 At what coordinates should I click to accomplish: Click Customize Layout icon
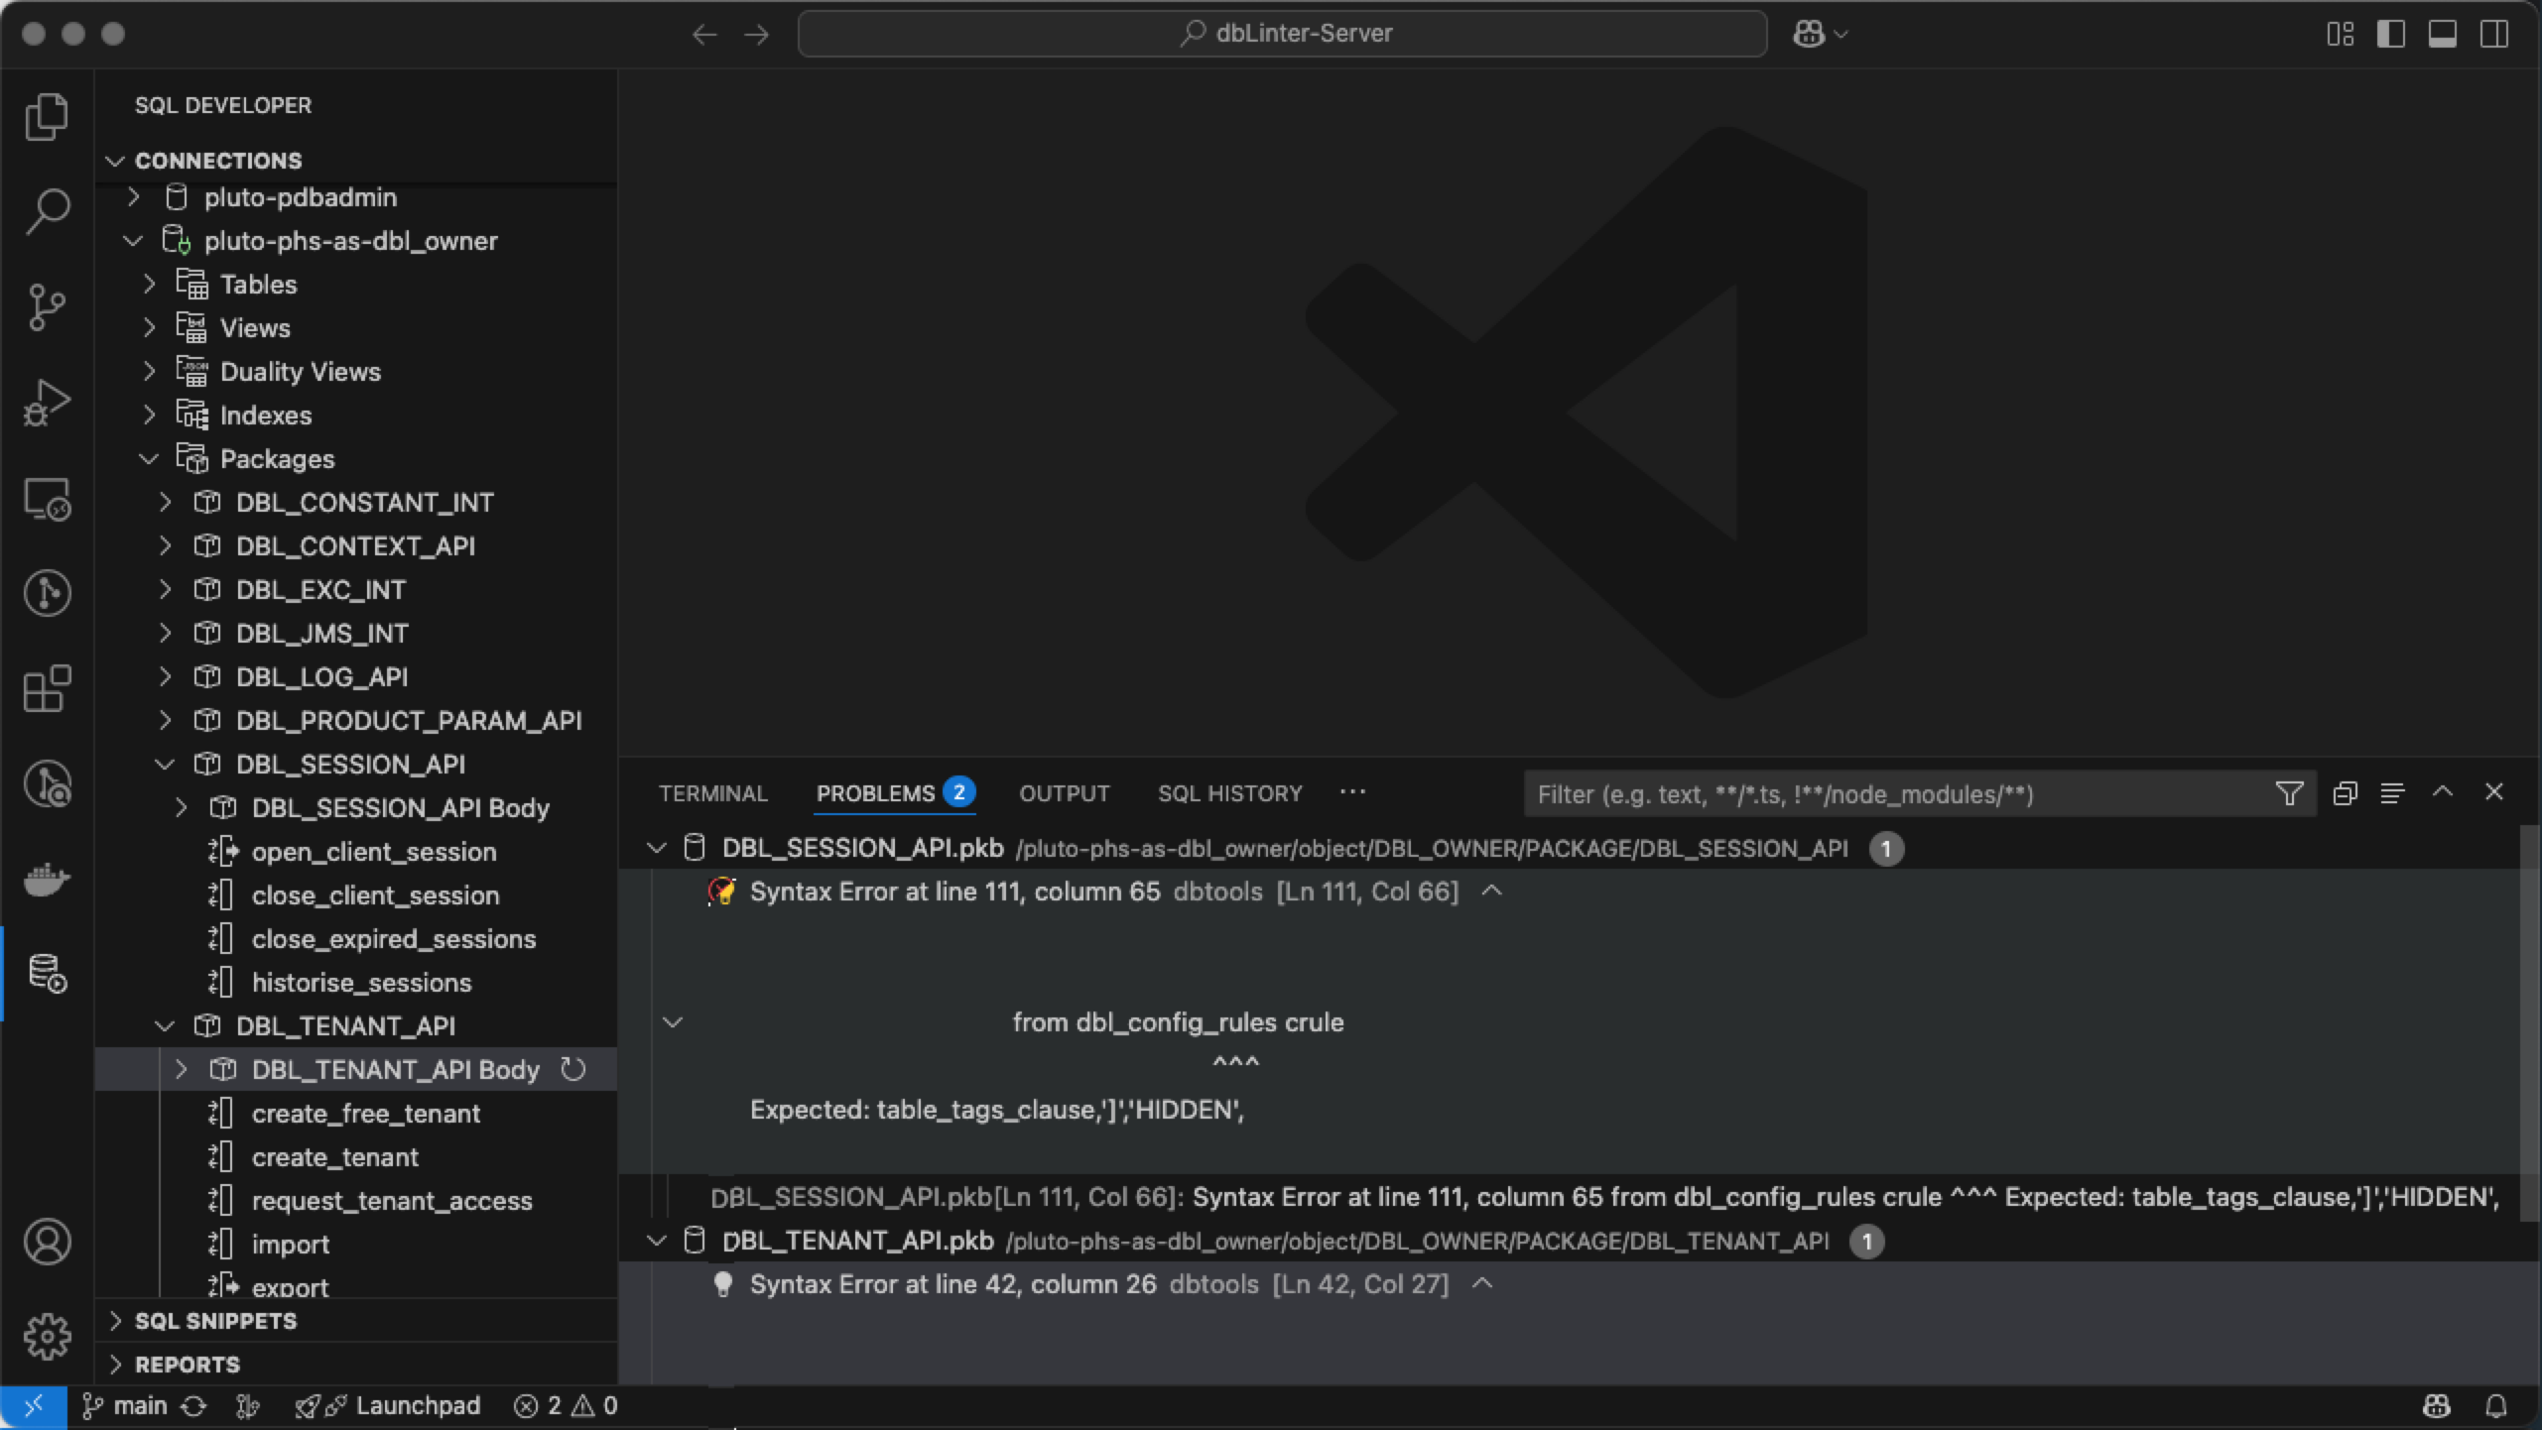[x=2340, y=34]
